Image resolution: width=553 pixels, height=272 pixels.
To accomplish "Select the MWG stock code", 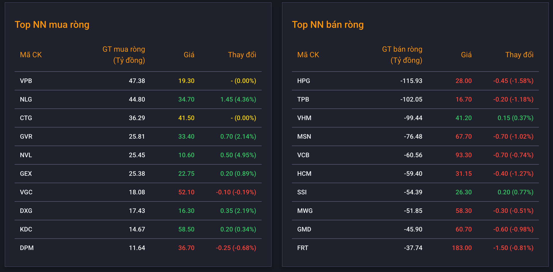I will tap(305, 211).
